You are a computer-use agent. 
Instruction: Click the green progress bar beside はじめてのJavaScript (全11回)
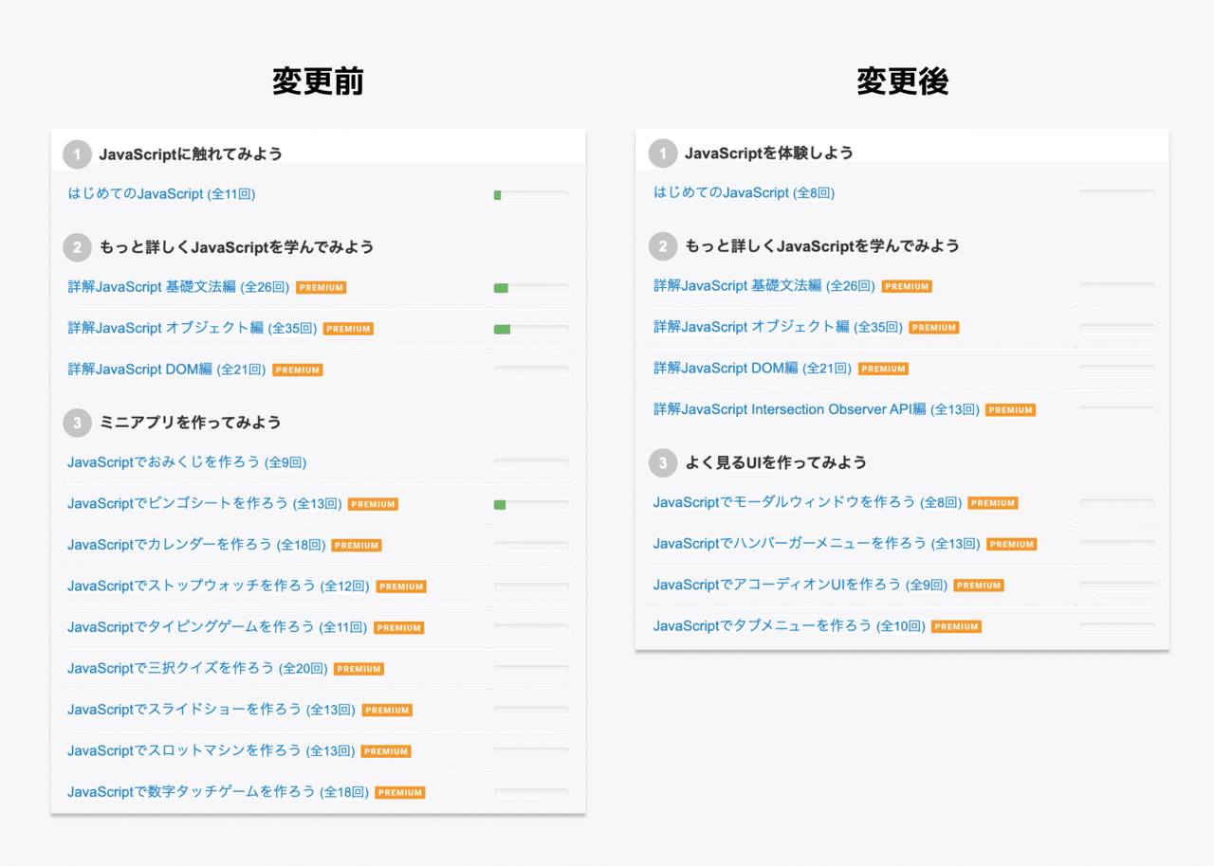point(530,194)
